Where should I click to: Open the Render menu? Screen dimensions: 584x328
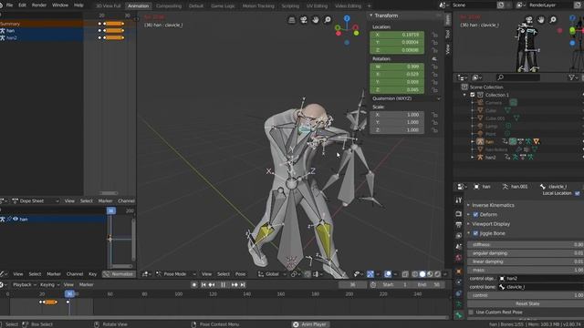coord(39,5)
